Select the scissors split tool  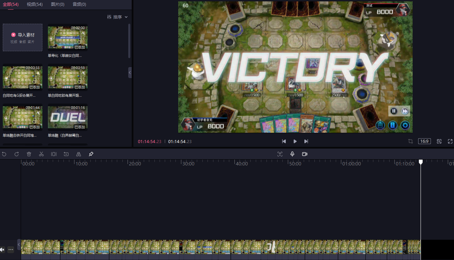(x=42, y=154)
